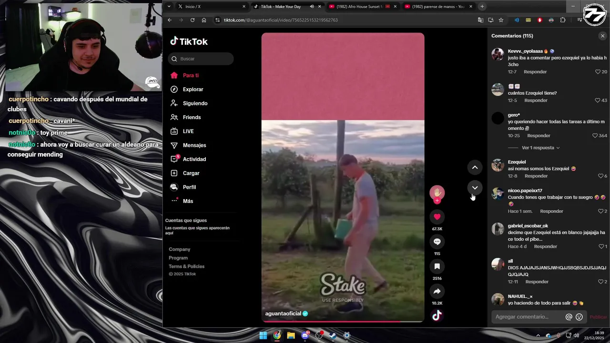Reply to Kevvv_oyolaaaa's comment
Viewport: 610px width, 343px height.
pyautogui.click(x=535, y=72)
